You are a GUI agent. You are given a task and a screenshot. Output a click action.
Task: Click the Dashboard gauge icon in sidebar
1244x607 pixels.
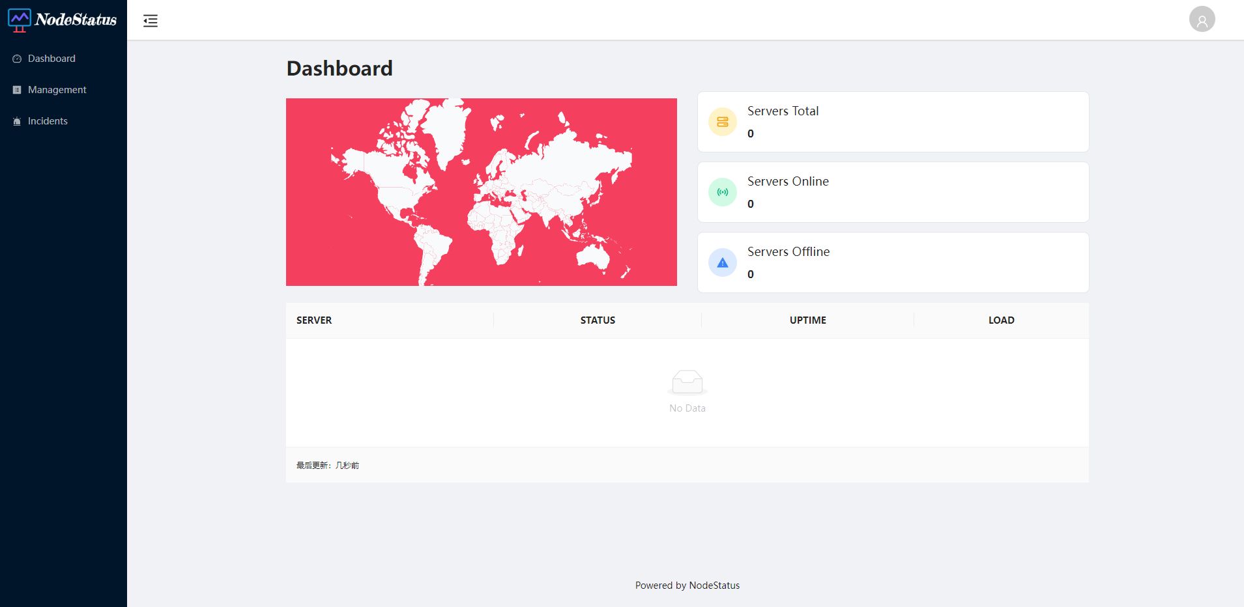[x=17, y=59]
